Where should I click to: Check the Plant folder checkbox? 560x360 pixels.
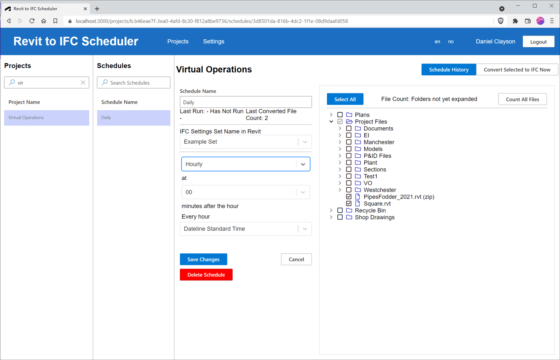pos(349,163)
